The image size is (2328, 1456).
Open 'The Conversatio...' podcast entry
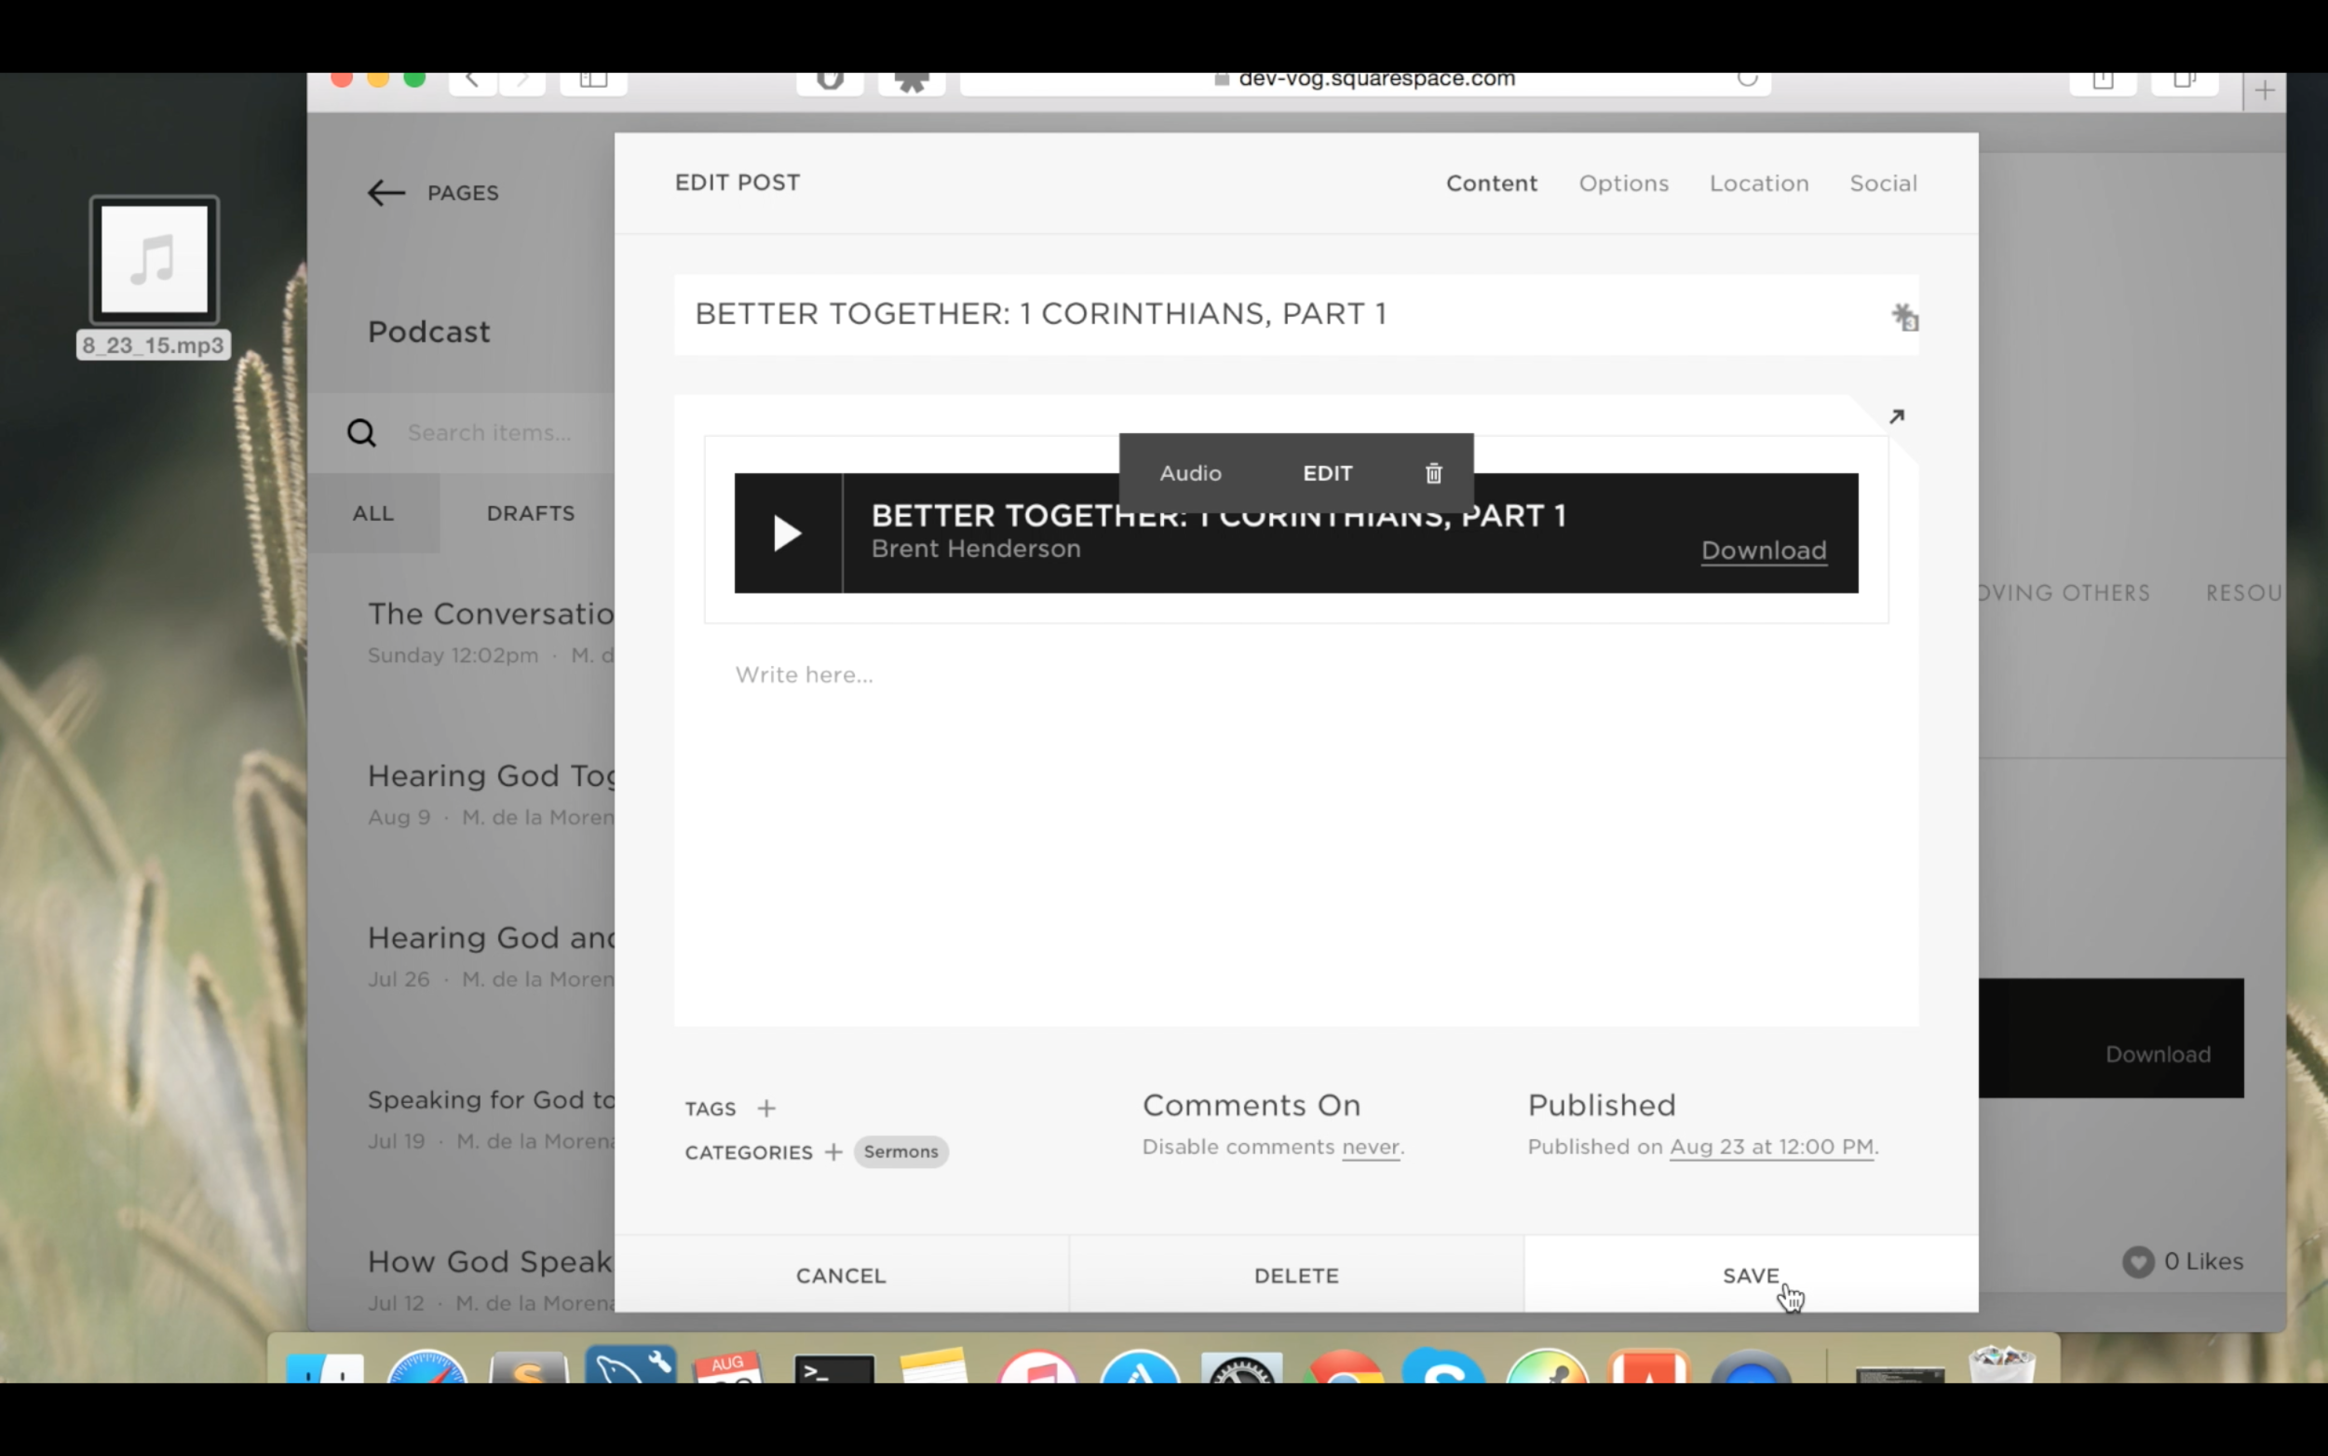point(491,633)
